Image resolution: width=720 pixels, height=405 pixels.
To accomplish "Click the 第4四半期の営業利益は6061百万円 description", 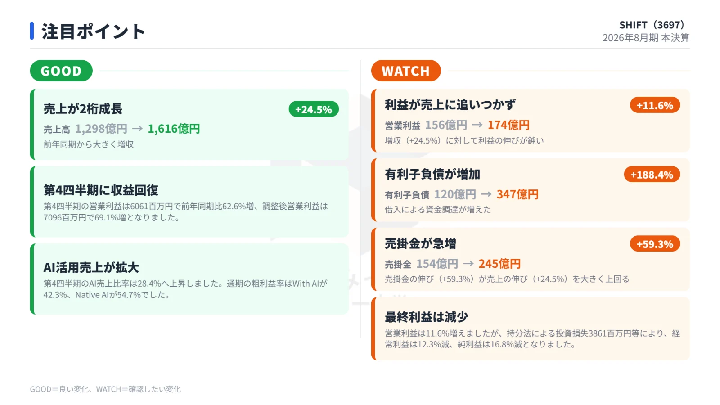I will pos(185,212).
